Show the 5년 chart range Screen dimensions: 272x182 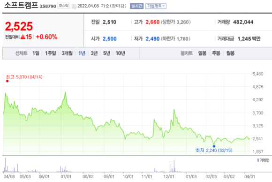tap(106, 53)
